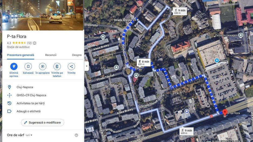Viewport: 253px width, 142px height.
Task: Click Sugerează o modificare button
Action: pos(43,123)
